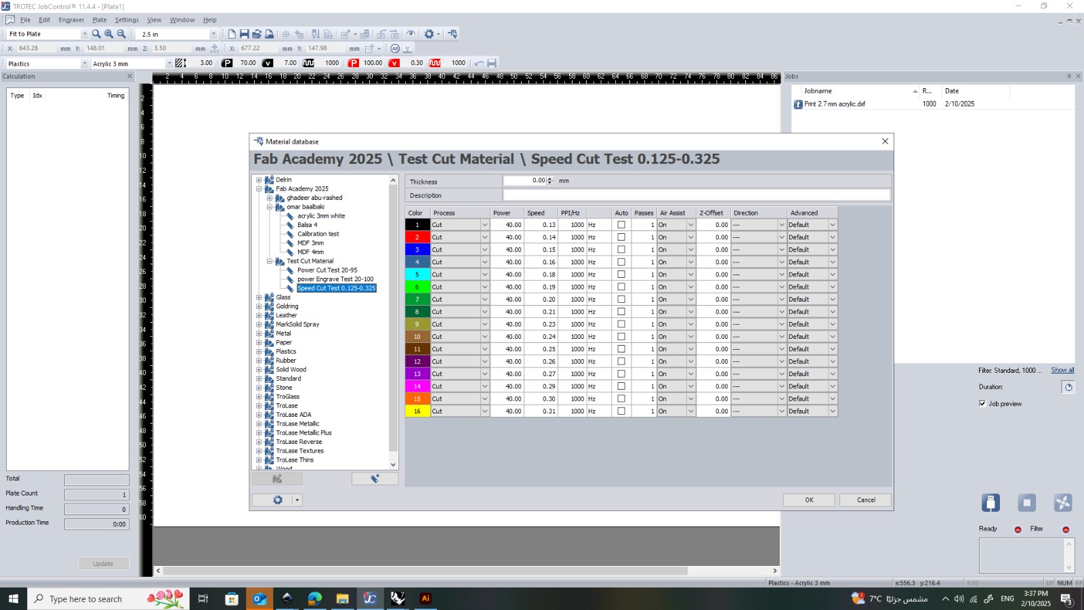Toggle Auto checkbox for color 11 row
The width and height of the screenshot is (1084, 610).
click(x=621, y=349)
